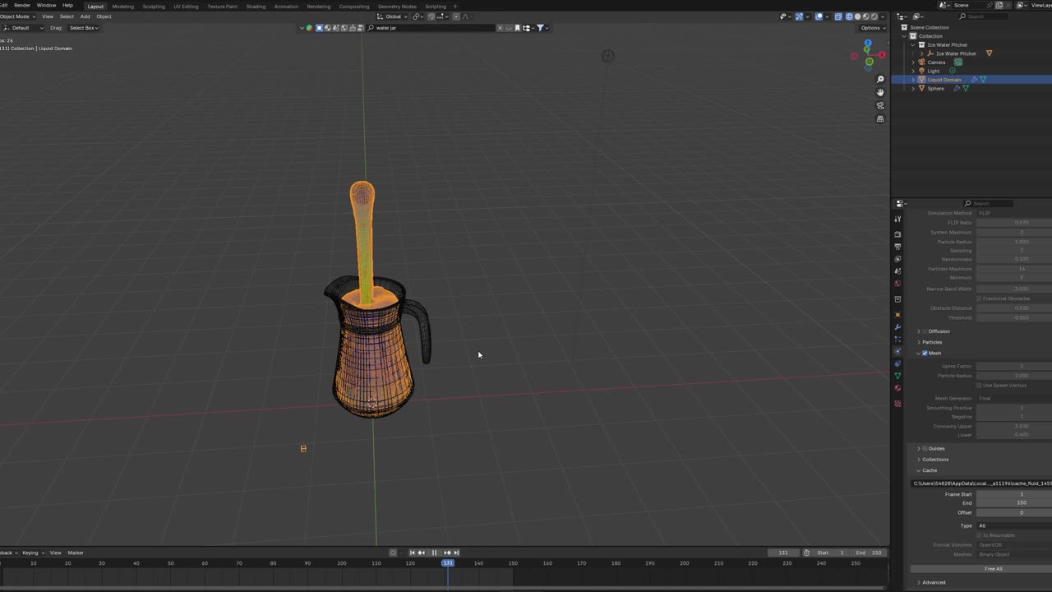Image resolution: width=1052 pixels, height=592 pixels.
Task: Click the cache Frame Start field
Action: click(x=1013, y=494)
